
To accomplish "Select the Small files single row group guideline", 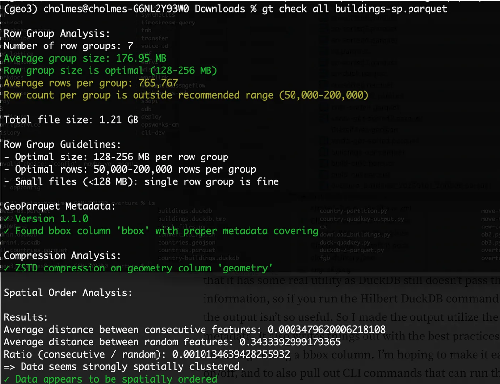I will 141,181.
